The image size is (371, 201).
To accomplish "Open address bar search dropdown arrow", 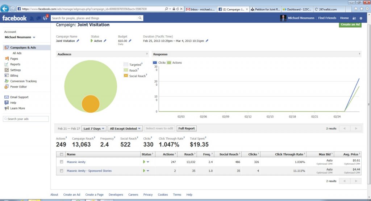I will click(170, 9).
